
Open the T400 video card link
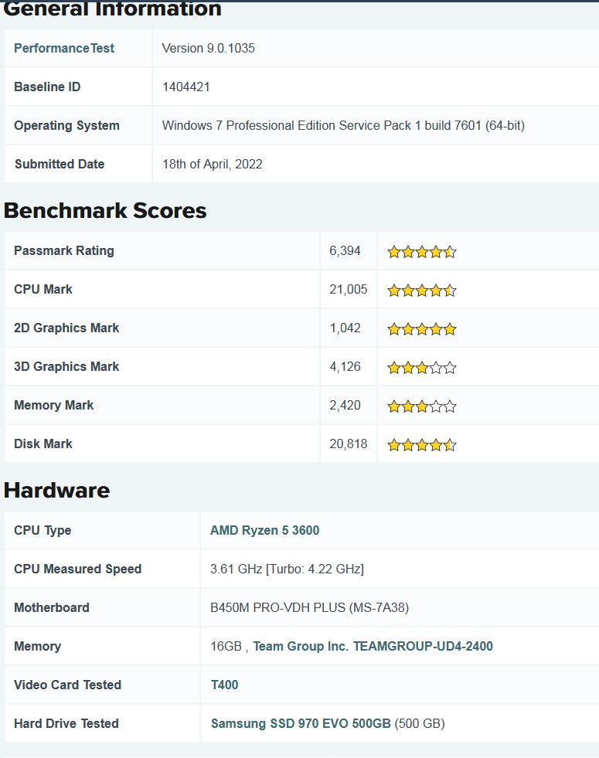pos(224,685)
